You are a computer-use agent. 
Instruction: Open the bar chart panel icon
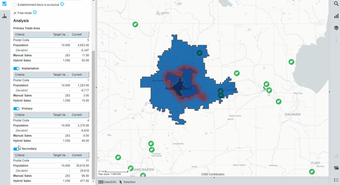tap(336, 16)
